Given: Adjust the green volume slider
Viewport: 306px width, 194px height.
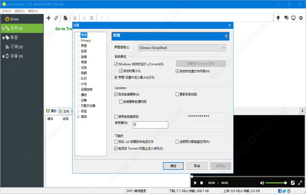Looking at the screenshot, I should pos(276,183).
